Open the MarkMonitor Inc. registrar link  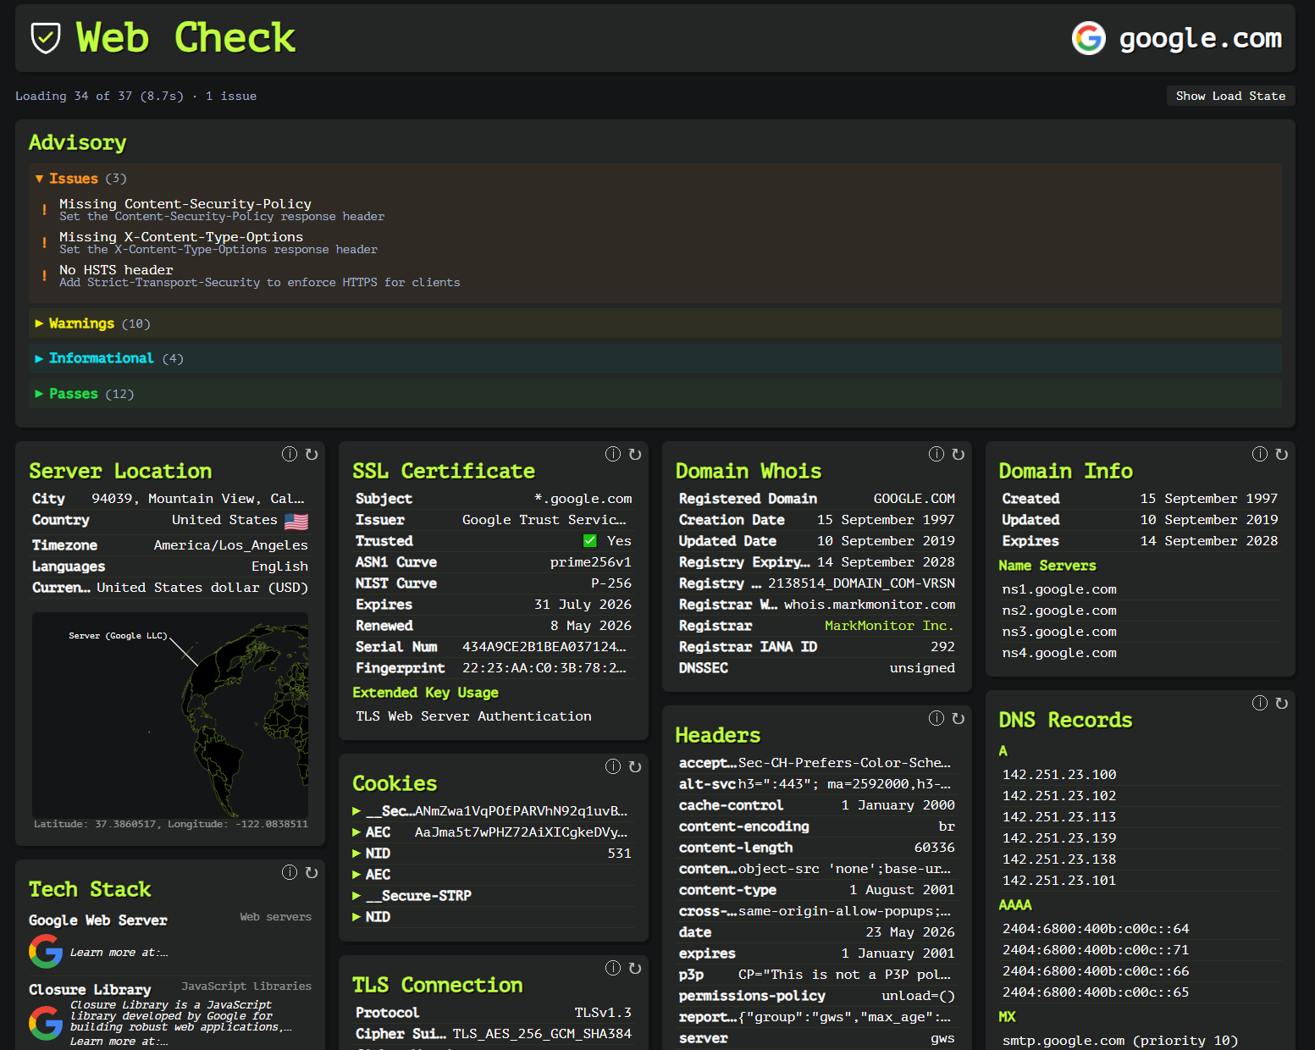point(889,626)
